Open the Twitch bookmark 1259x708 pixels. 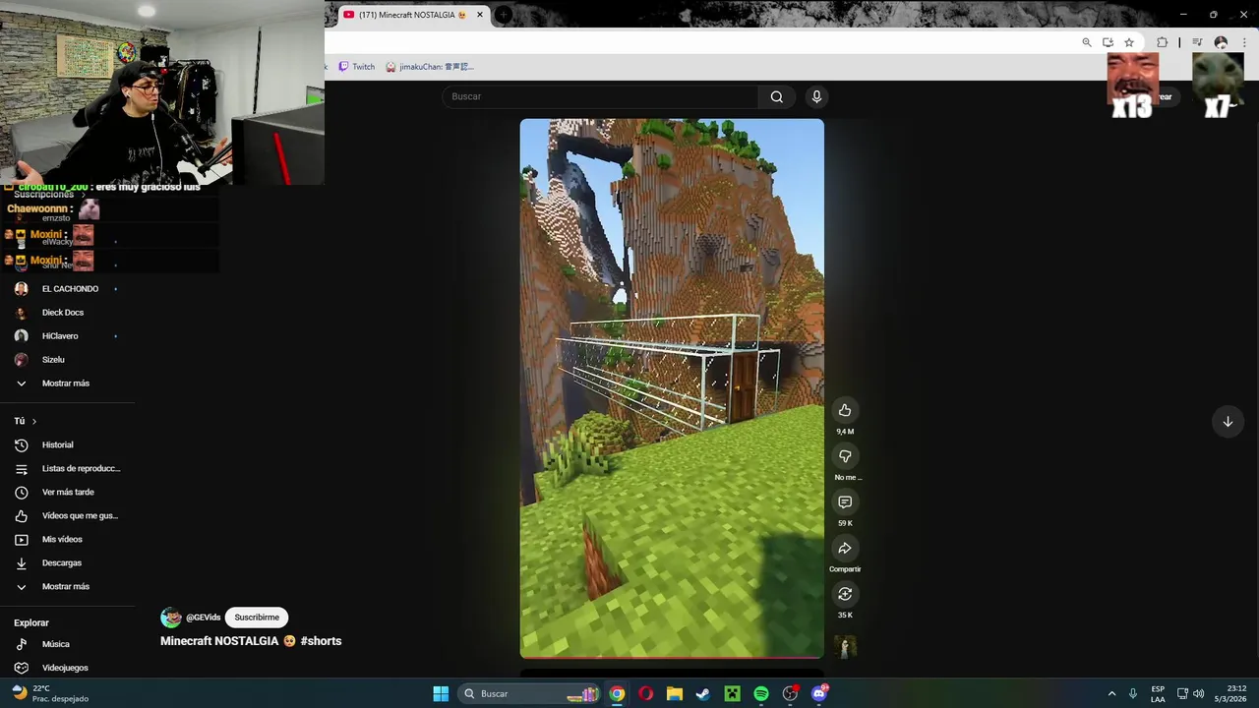tap(357, 67)
